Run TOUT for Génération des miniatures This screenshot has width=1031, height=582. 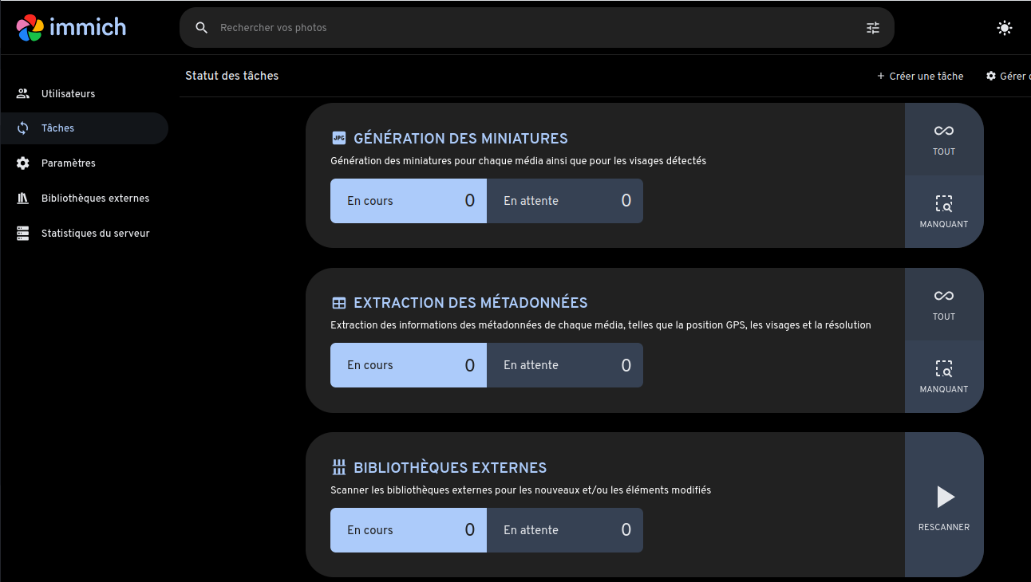[x=943, y=140]
